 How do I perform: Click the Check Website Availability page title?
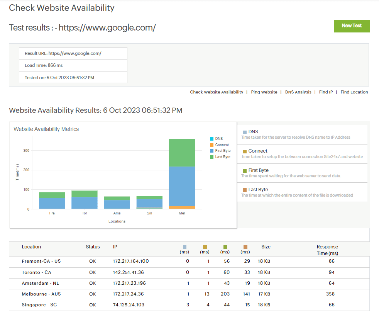[x=62, y=8]
